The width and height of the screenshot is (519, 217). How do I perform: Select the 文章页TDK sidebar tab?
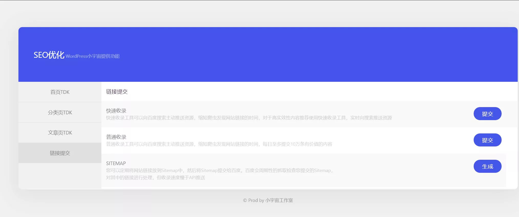click(x=60, y=133)
